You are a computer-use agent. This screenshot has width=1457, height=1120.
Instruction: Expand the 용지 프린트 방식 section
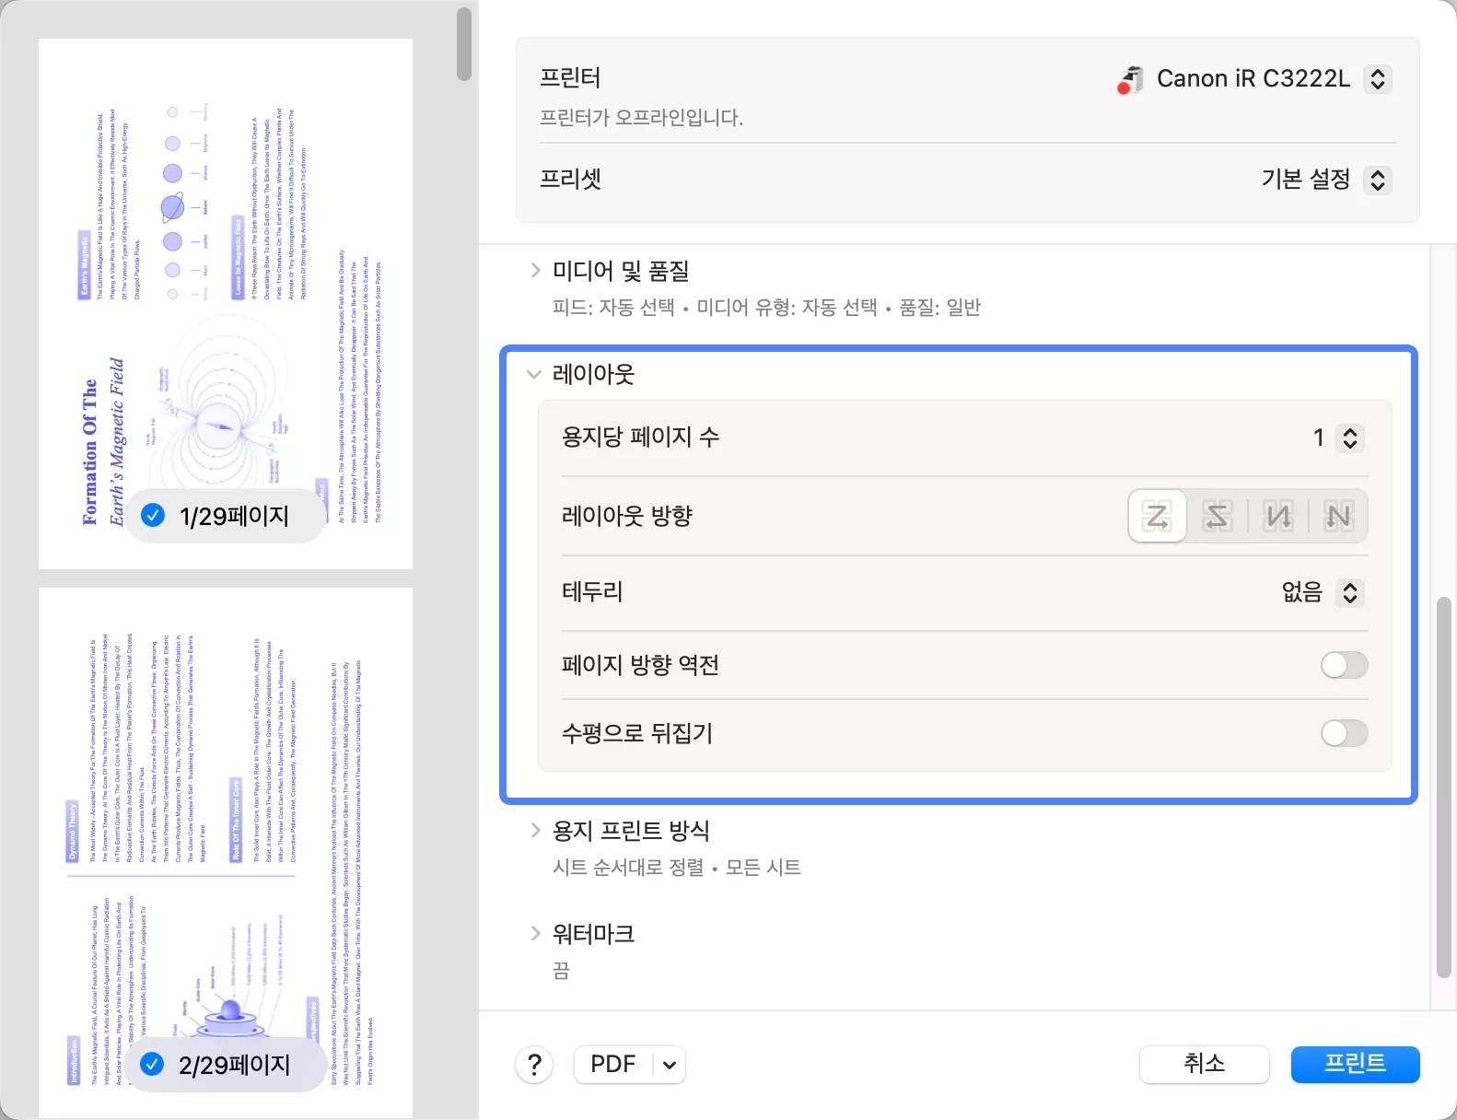point(535,830)
